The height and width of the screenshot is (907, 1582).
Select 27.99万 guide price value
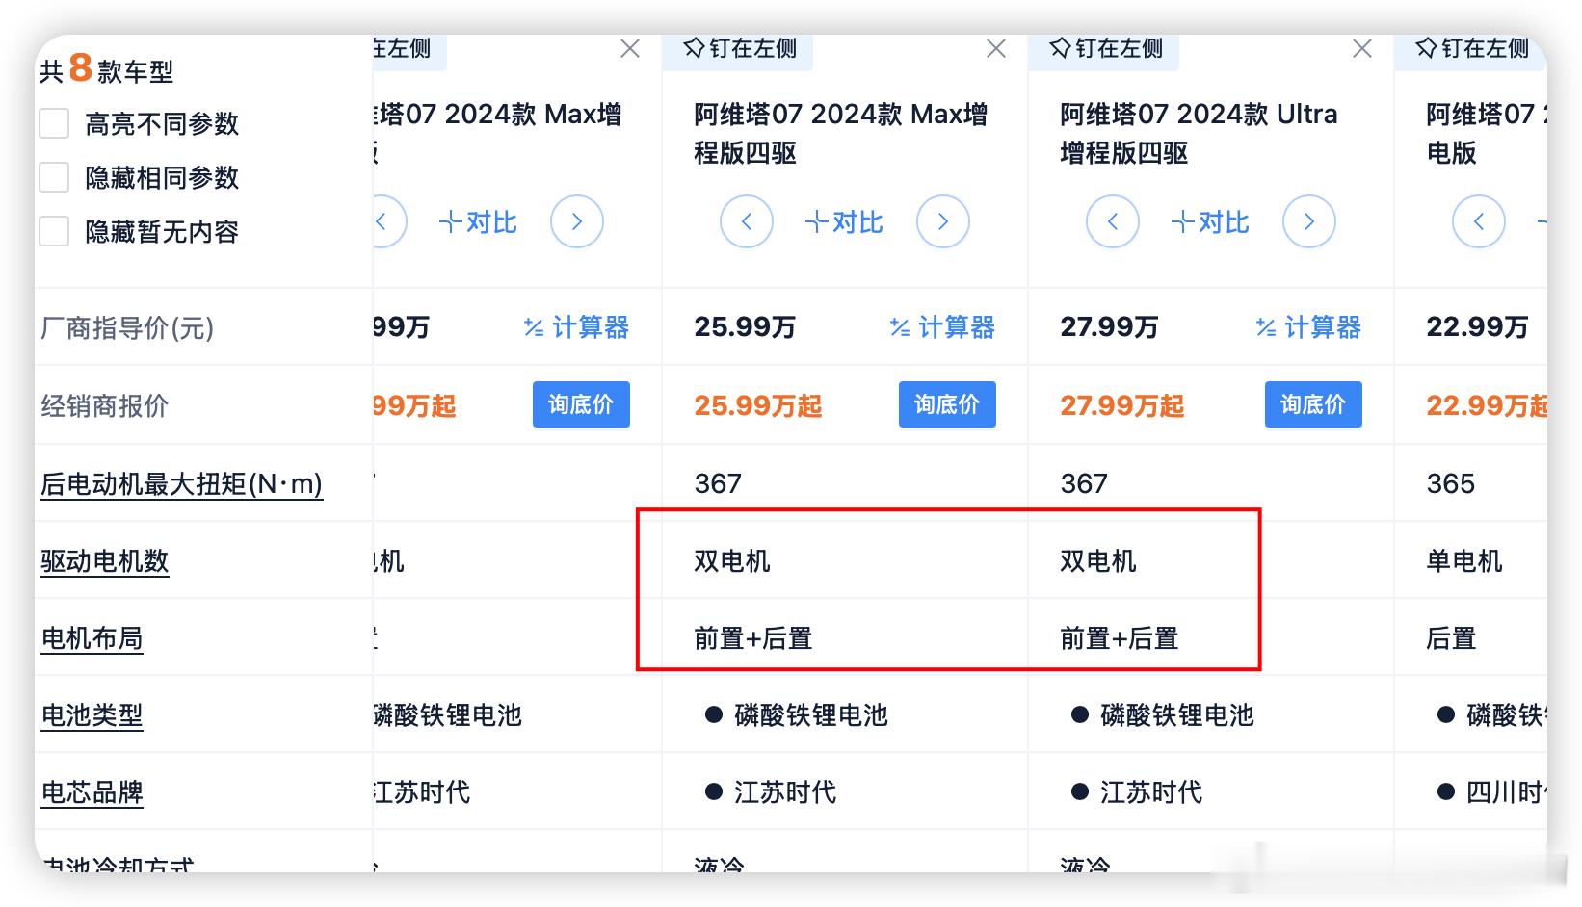coord(1109,327)
